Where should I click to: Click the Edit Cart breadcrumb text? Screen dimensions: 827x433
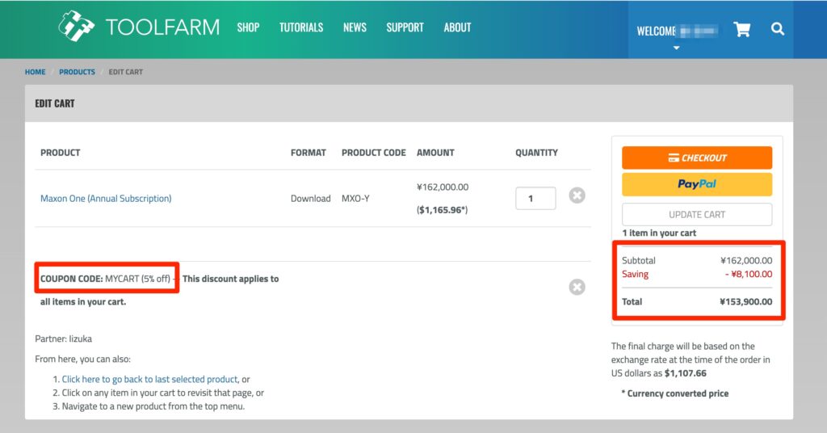[125, 72]
